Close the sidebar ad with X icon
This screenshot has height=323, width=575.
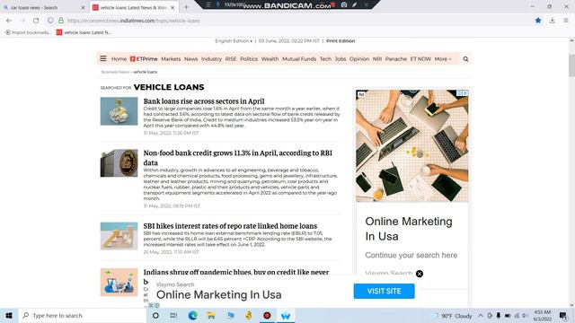click(x=465, y=93)
